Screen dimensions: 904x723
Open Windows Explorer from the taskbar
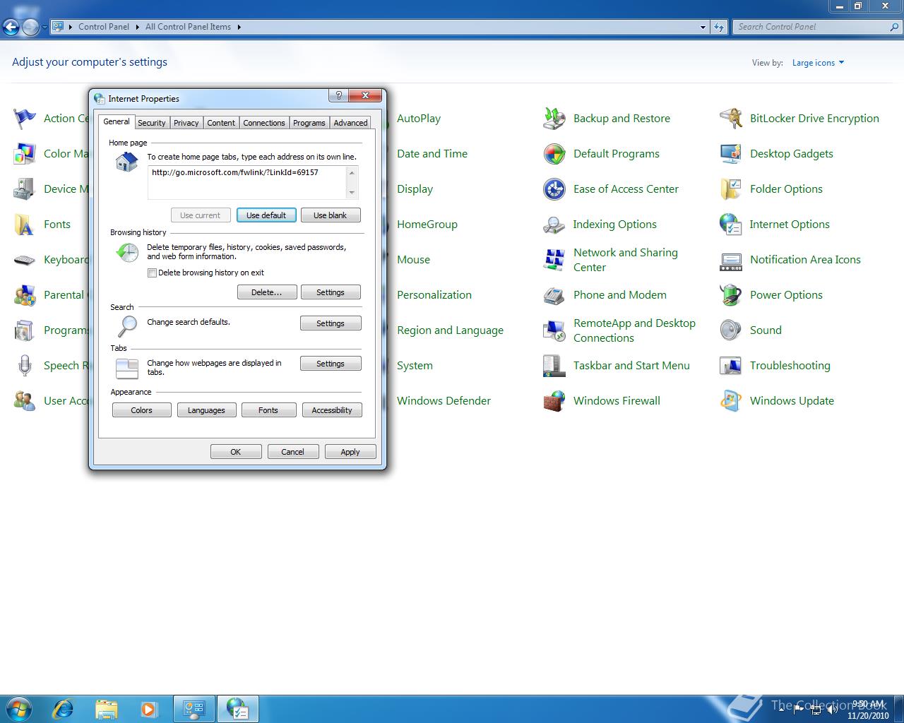(106, 708)
